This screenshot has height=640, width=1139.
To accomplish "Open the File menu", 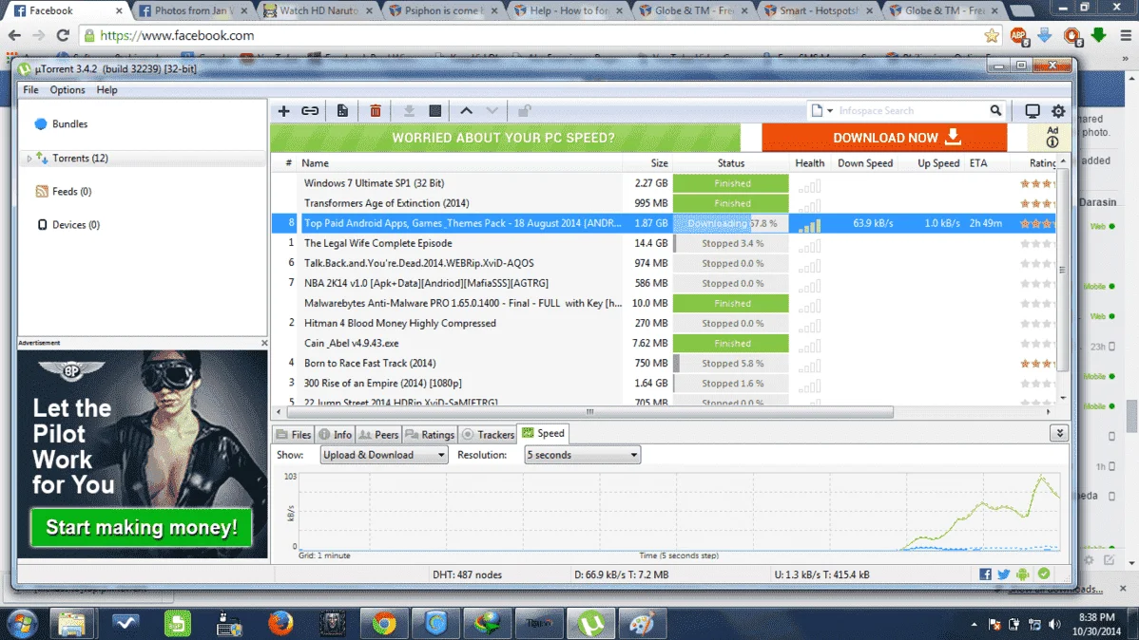I will tap(30, 90).
